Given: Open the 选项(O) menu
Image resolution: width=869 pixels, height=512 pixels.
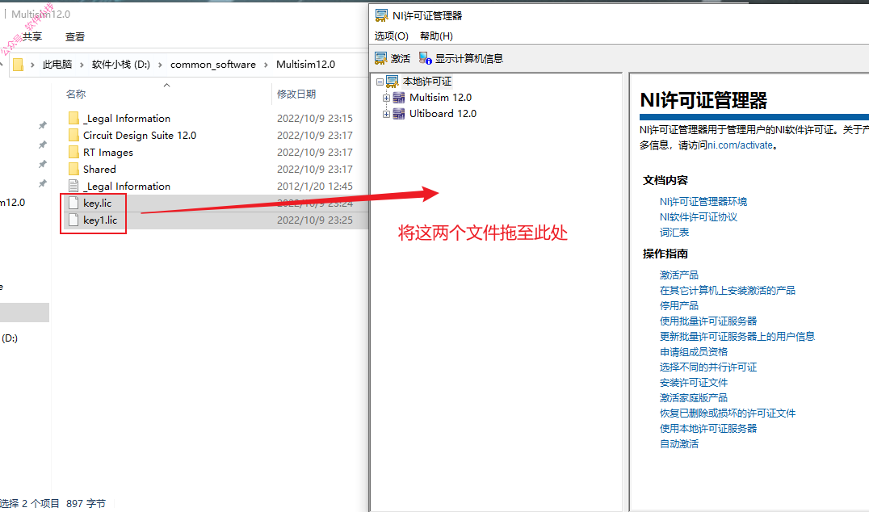Looking at the screenshot, I should click(x=391, y=36).
